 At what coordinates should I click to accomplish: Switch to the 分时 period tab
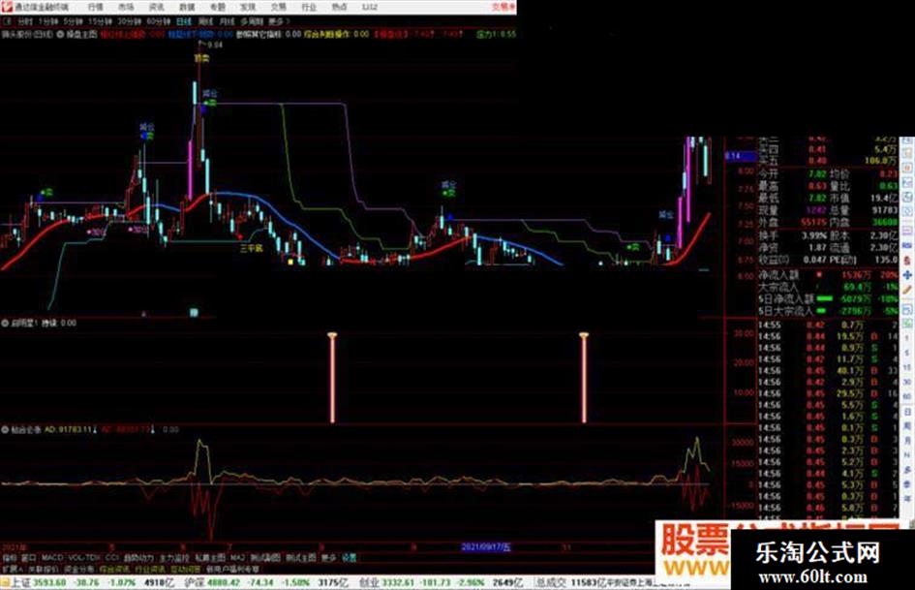click(x=24, y=21)
